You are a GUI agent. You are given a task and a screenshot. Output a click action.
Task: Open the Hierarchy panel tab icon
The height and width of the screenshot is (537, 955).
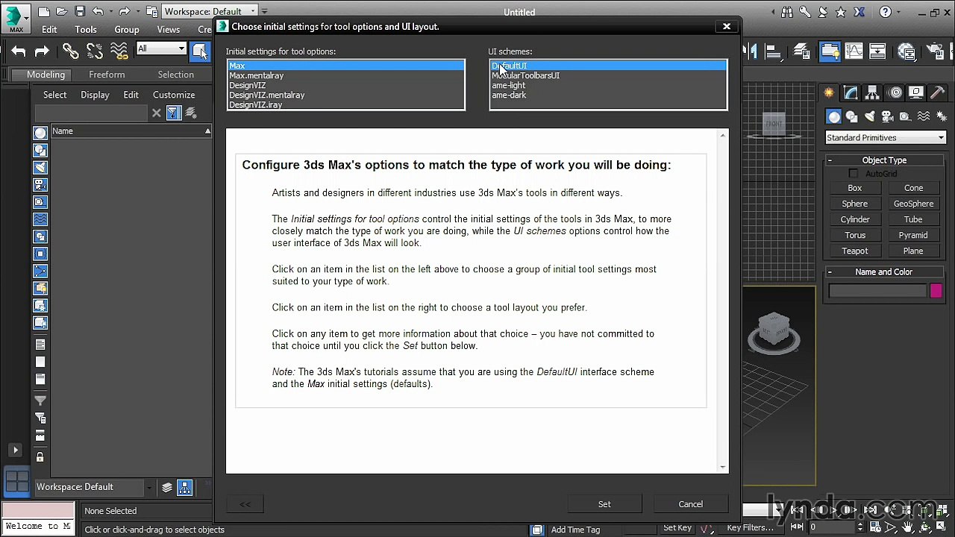(x=873, y=92)
